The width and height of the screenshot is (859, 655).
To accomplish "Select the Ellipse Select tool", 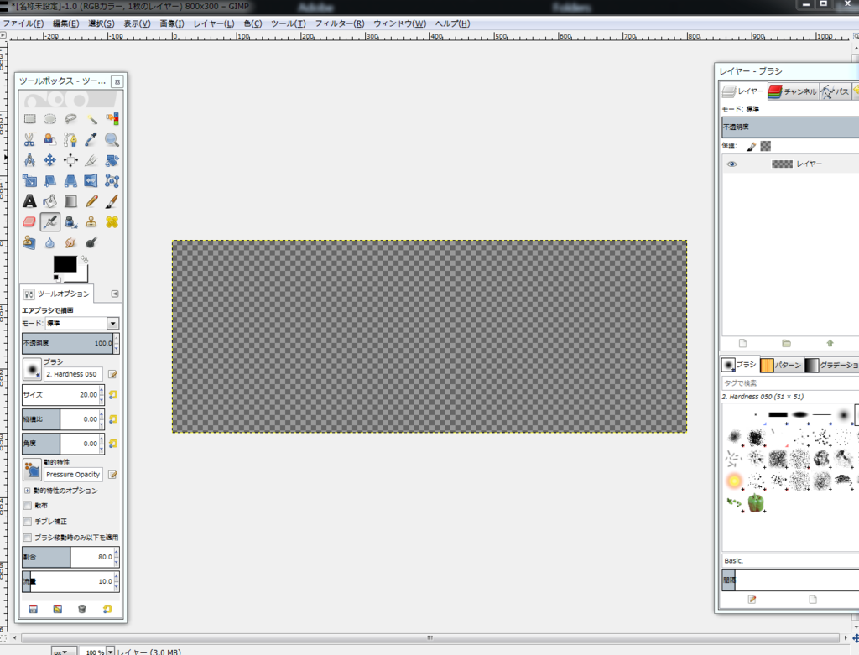I will (49, 119).
